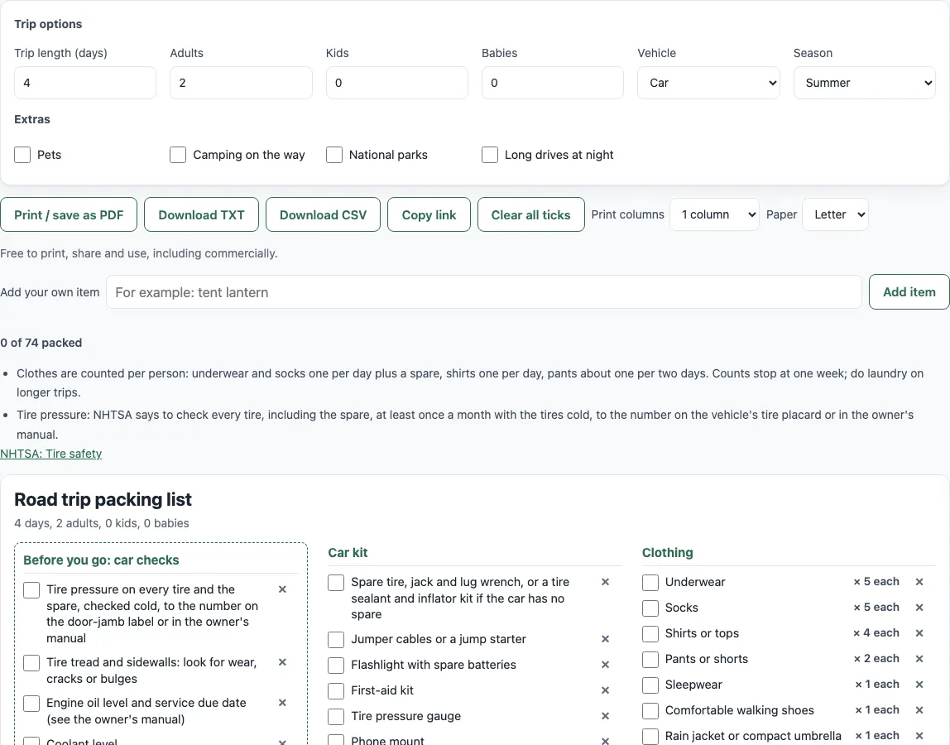Screen dimensions: 950x745
Task: Remove the Socks item
Action: (x=919, y=608)
